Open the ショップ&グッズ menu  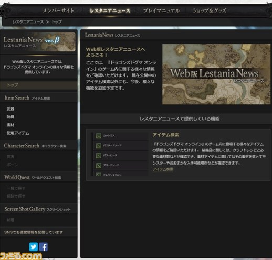[x=210, y=10]
